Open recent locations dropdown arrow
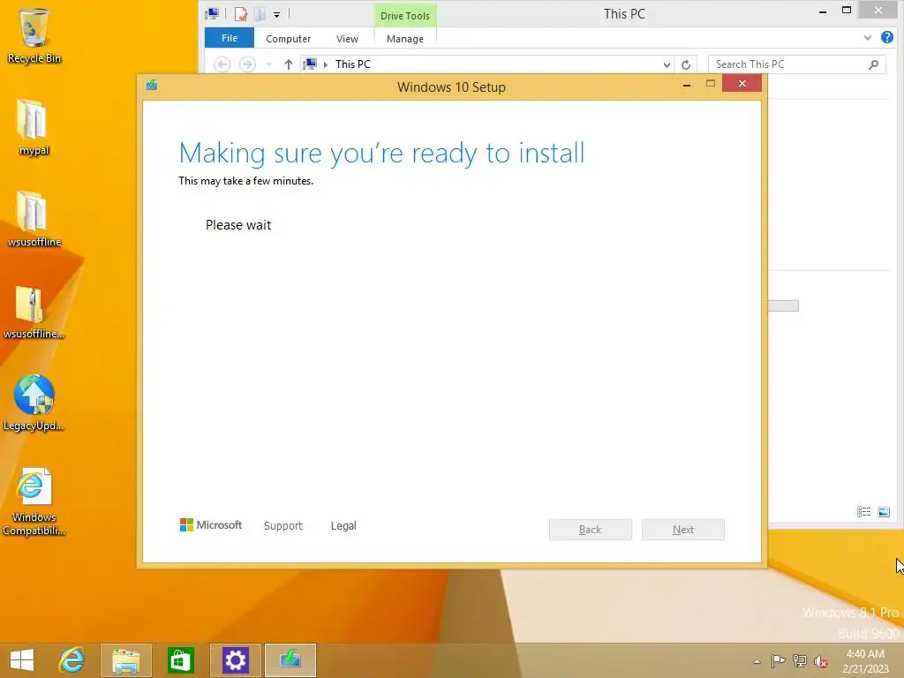The width and height of the screenshot is (904, 678). (x=268, y=64)
